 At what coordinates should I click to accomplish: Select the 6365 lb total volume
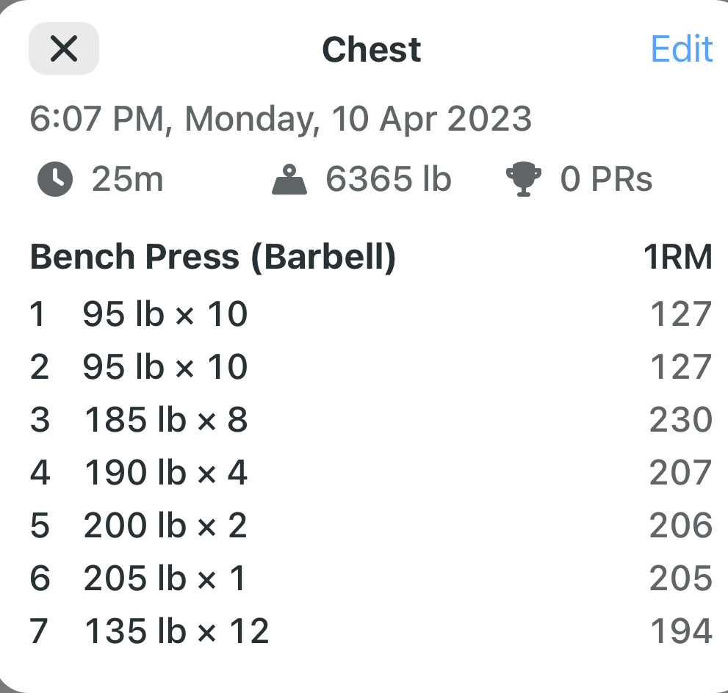[389, 179]
